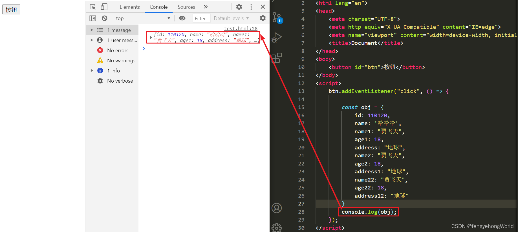
Task: Close the DevTools panel
Action: (263, 7)
